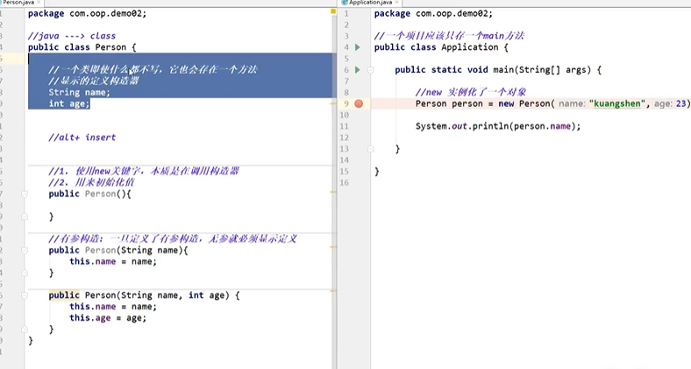Click the warning stripe mark beside public Person(){
691x369 pixels.
(333, 192)
